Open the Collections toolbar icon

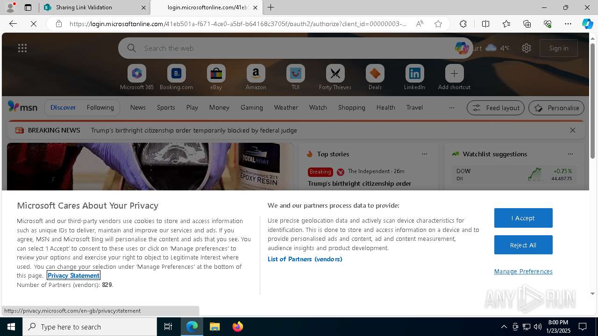point(527,24)
